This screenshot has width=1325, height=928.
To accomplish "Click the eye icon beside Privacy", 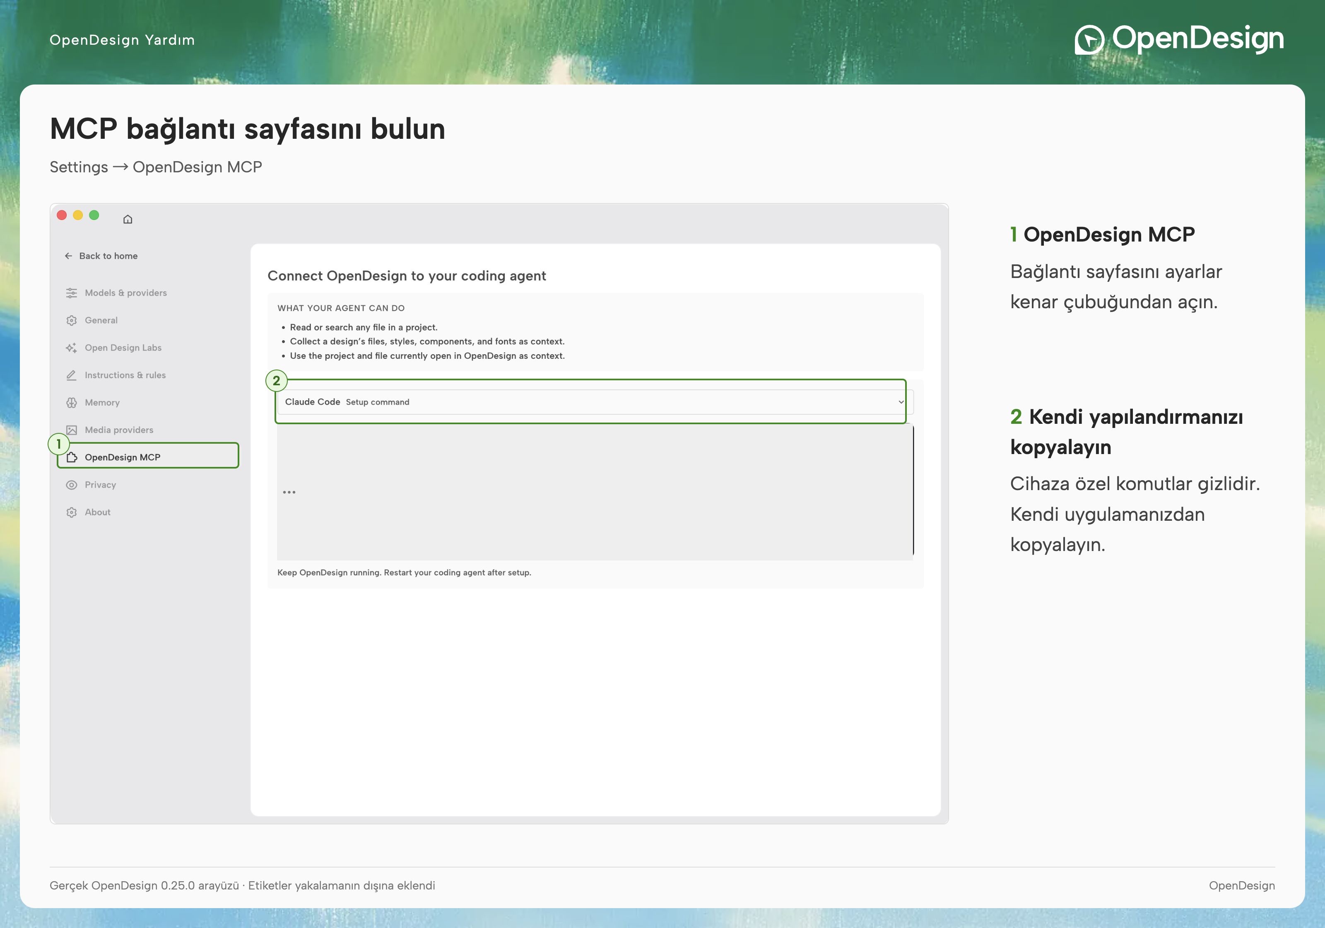I will (72, 485).
